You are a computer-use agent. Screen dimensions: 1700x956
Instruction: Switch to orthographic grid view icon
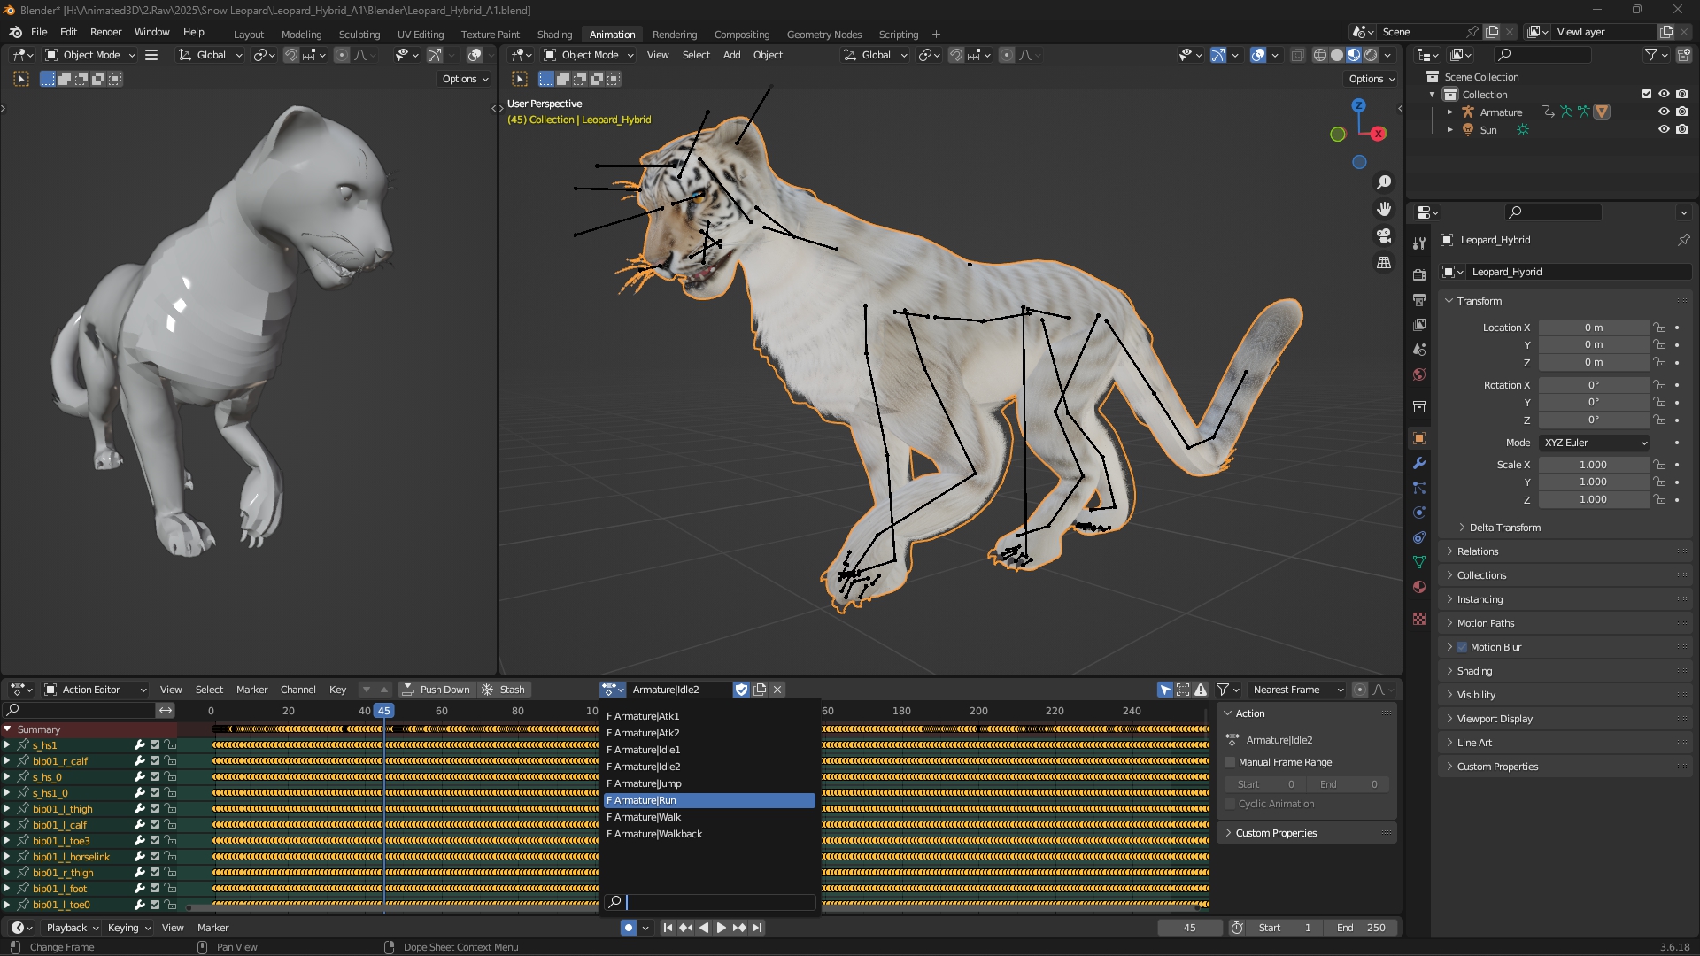(1384, 263)
